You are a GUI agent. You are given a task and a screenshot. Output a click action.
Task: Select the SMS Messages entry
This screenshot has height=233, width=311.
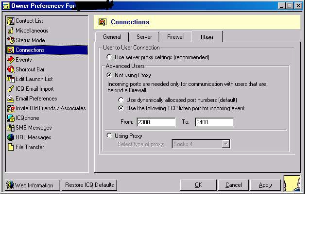coord(34,128)
